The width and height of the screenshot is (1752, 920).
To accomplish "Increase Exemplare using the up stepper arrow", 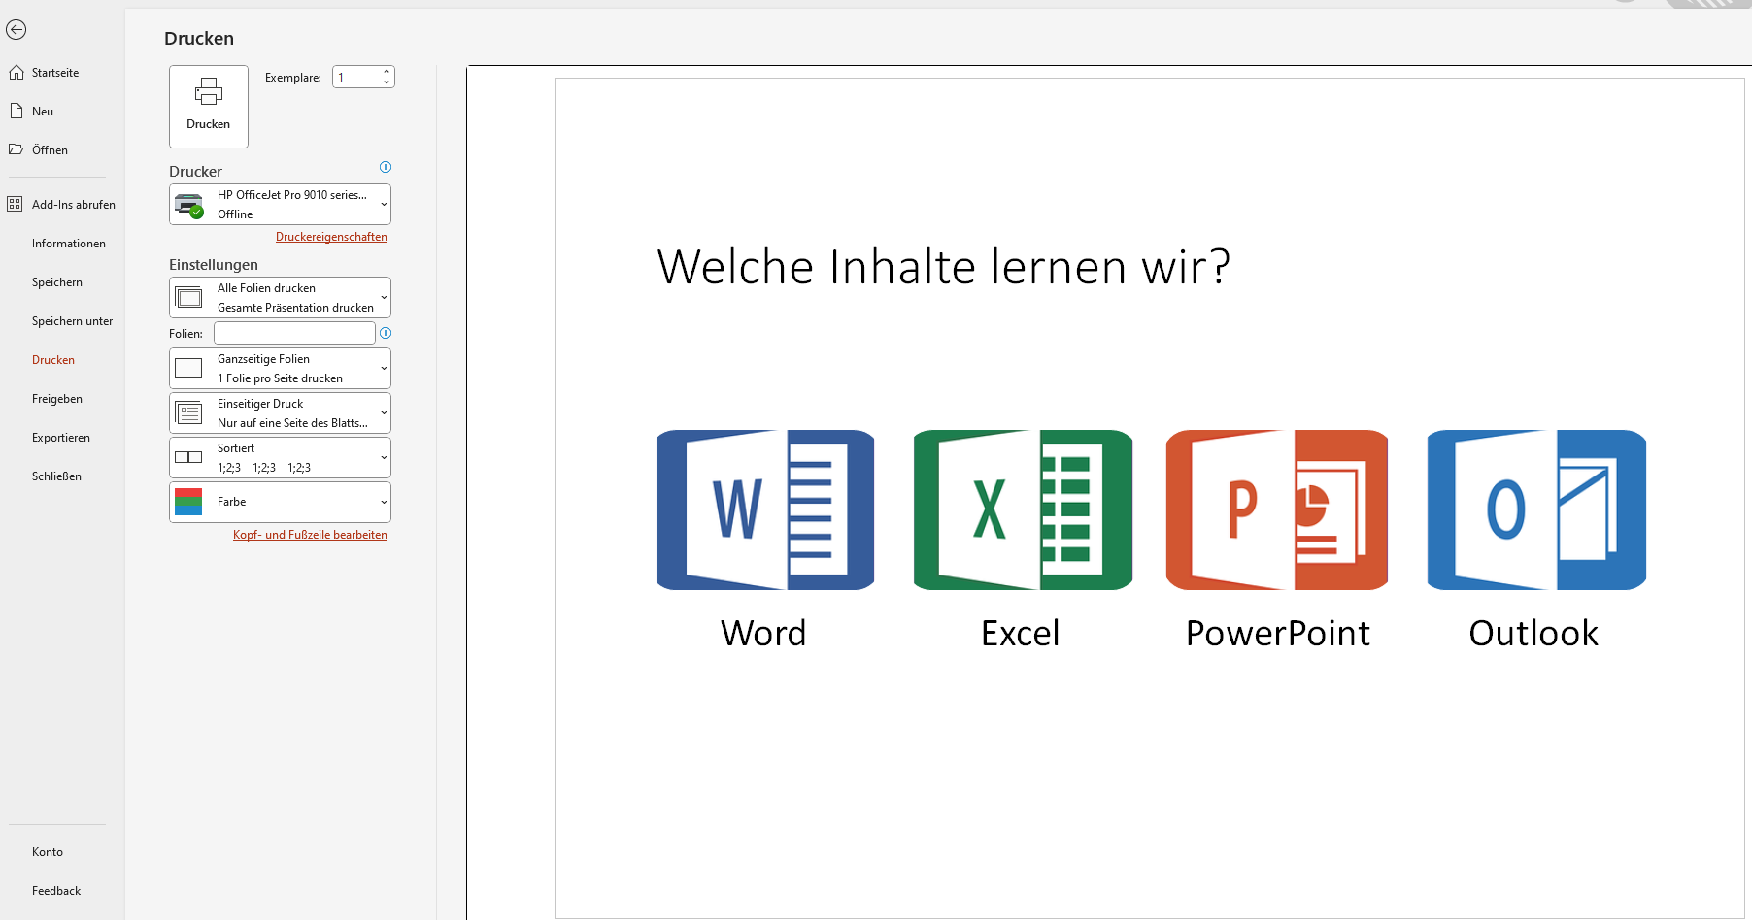I will pos(387,70).
